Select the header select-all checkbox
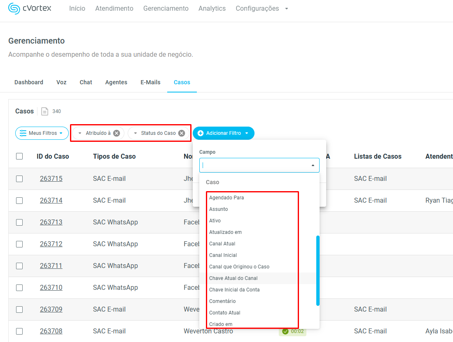 [x=19, y=156]
